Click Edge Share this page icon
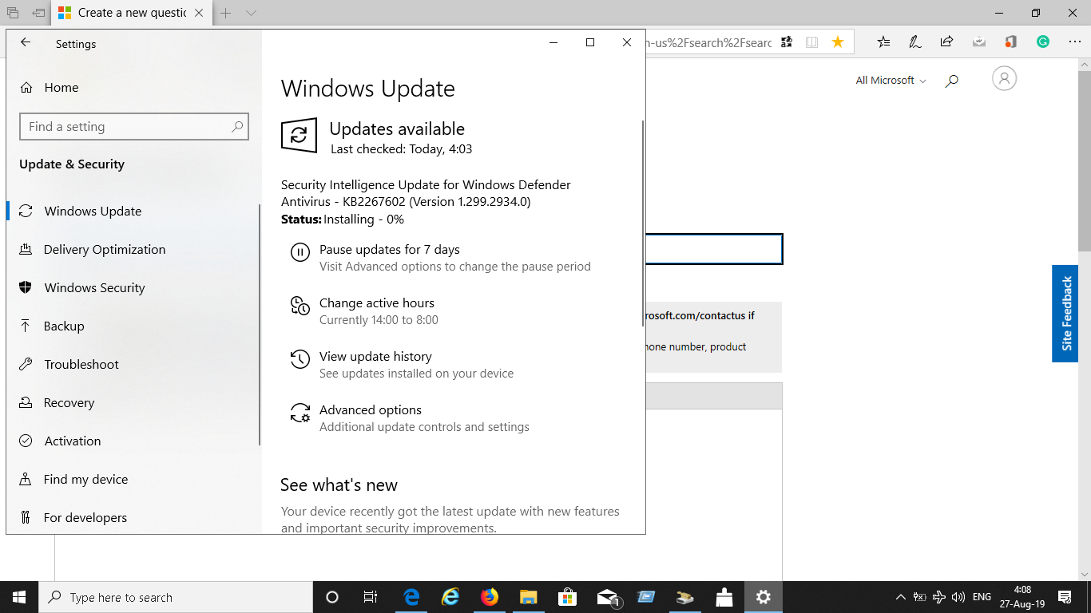This screenshot has width=1091, height=613. [x=947, y=42]
